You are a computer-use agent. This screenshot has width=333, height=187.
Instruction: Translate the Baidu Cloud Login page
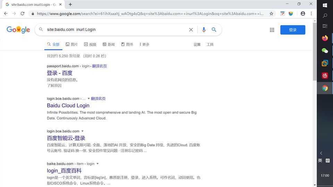click(x=98, y=99)
